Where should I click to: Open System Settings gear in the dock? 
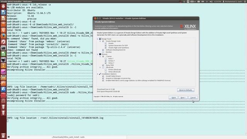click(3, 42)
